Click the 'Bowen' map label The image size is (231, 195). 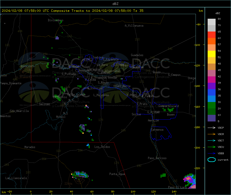171,115
